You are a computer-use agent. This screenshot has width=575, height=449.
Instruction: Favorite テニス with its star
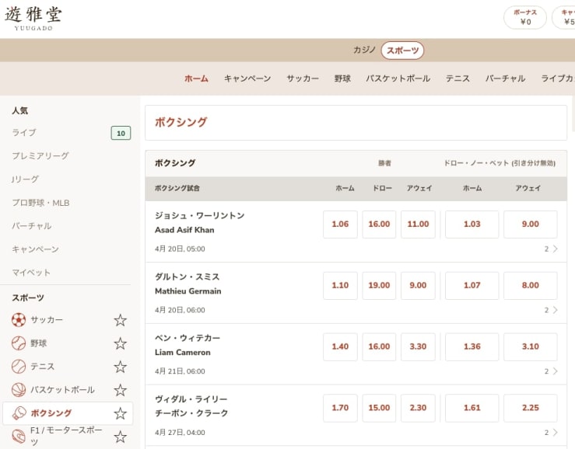pos(120,367)
